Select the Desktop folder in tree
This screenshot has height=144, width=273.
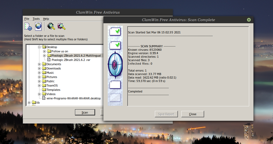click(x=52, y=47)
